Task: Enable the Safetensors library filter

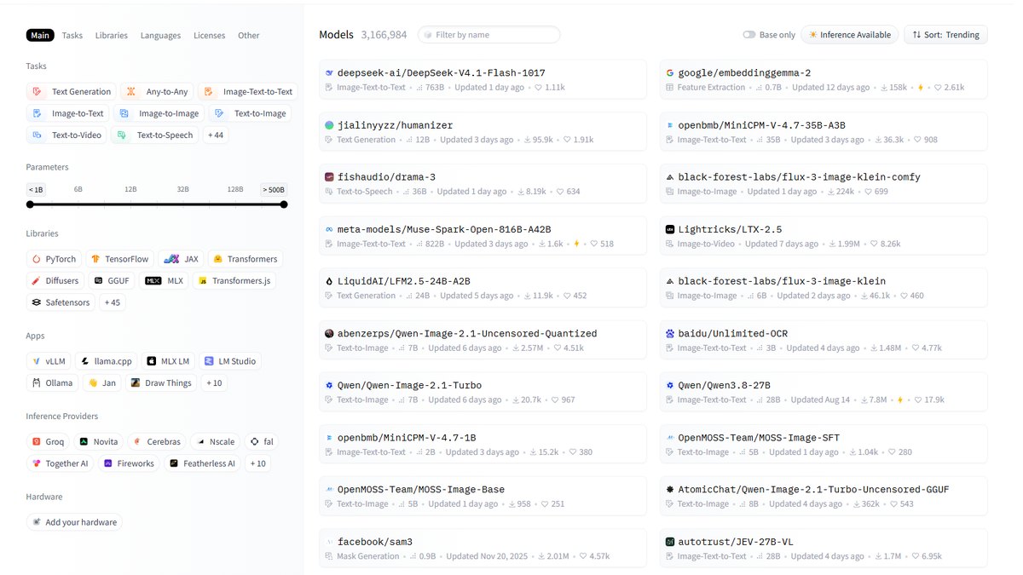Action: click(x=61, y=302)
